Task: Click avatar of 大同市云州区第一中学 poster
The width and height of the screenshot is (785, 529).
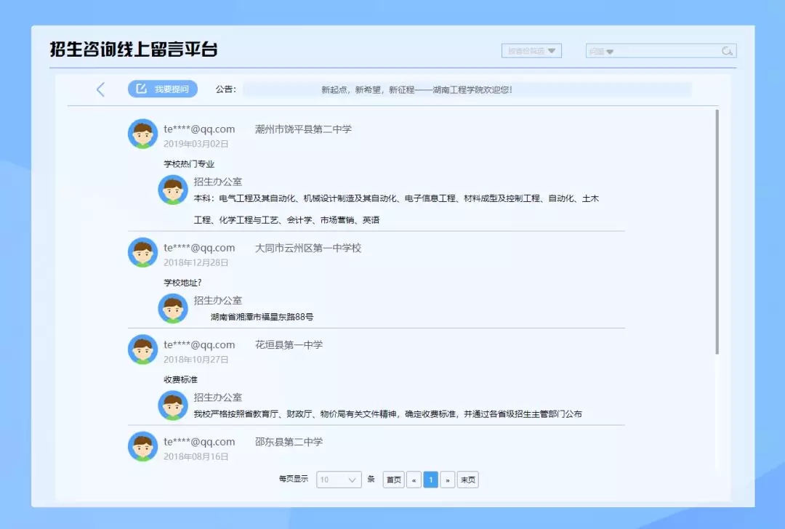Action: [x=142, y=252]
